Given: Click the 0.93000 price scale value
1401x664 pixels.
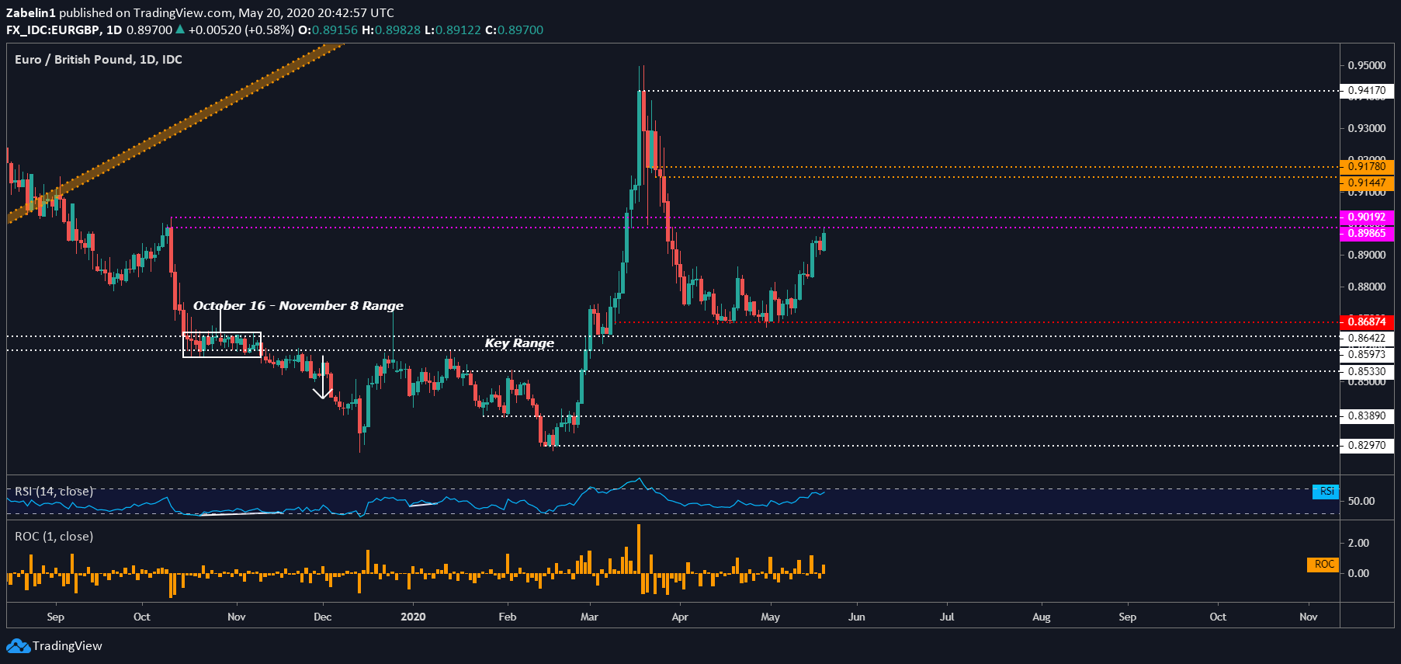Looking at the screenshot, I should point(1367,128).
